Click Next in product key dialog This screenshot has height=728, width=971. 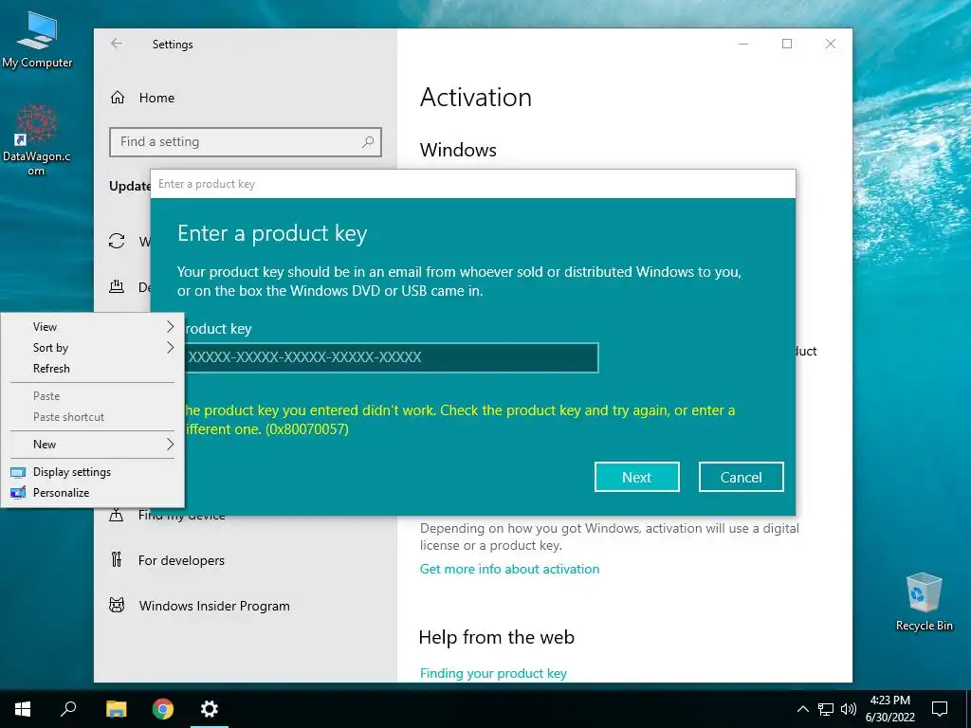point(636,478)
